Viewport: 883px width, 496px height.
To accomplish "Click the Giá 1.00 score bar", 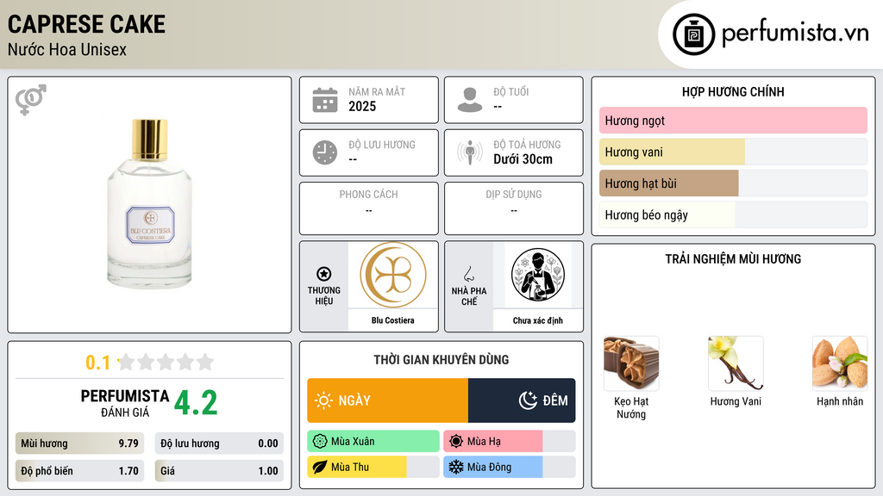I will (219, 471).
